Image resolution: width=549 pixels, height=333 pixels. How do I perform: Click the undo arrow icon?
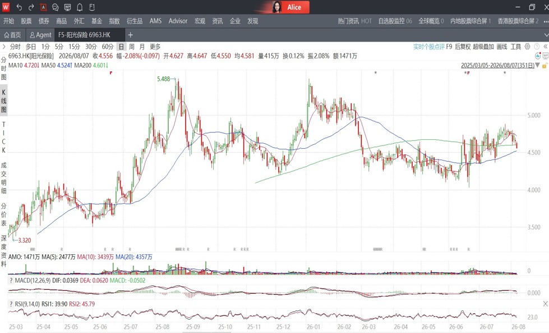coord(19,7)
